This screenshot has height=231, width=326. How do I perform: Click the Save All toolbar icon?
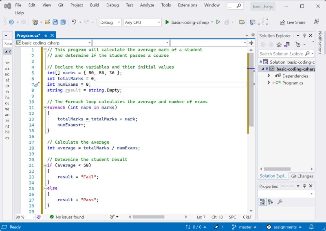[x=63, y=22]
